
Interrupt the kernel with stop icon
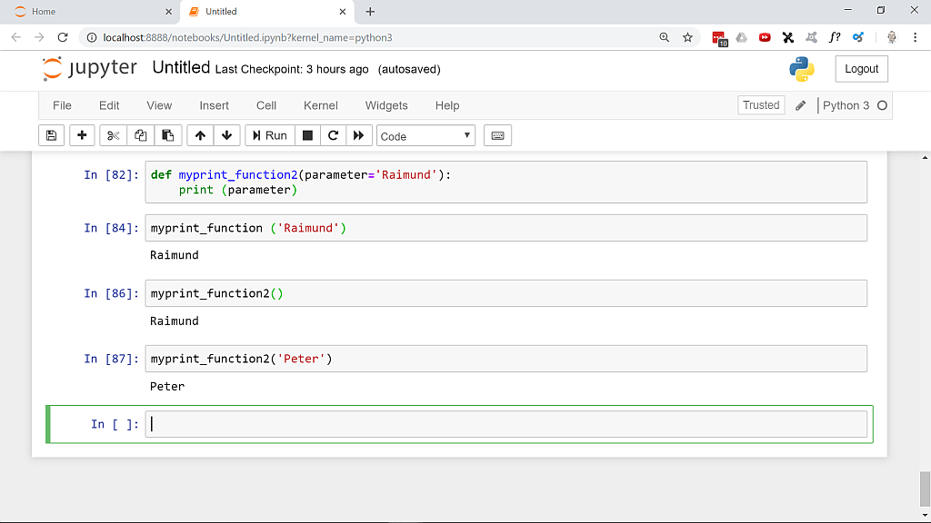[307, 135]
